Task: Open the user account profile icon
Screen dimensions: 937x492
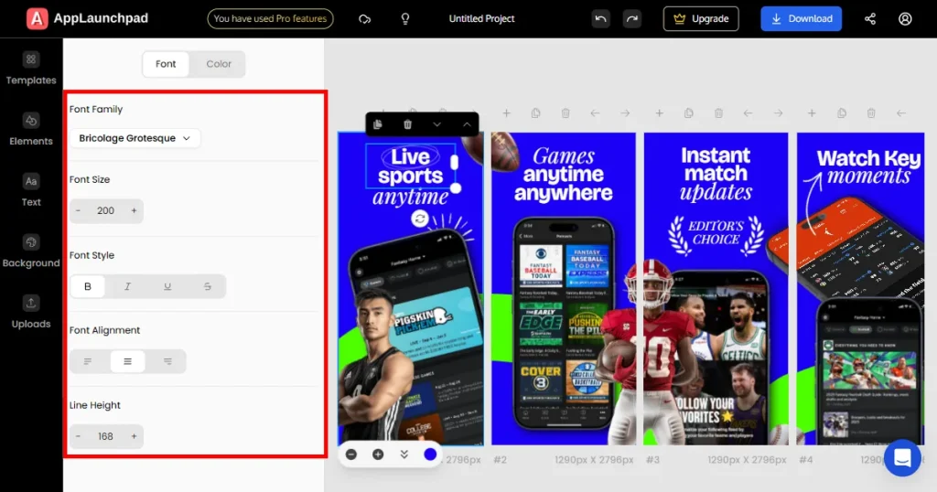Action: click(905, 19)
